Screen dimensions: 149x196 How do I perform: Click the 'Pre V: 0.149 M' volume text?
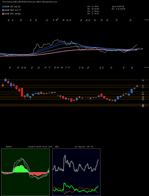point(118,9)
